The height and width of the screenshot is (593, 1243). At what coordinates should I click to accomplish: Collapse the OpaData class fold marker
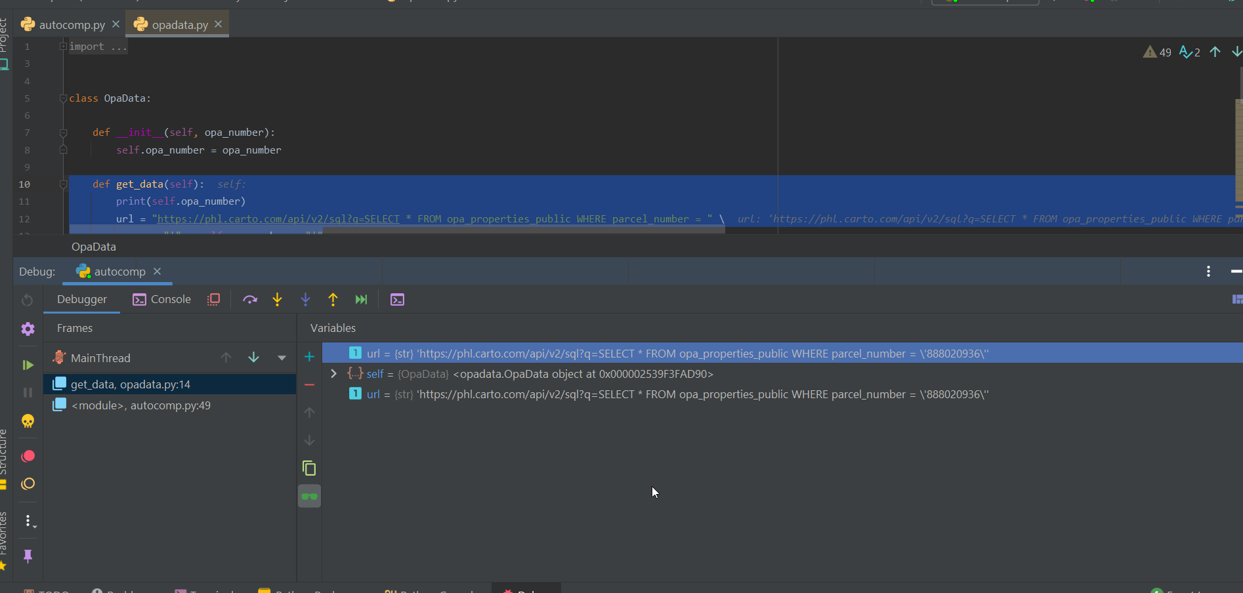[63, 98]
